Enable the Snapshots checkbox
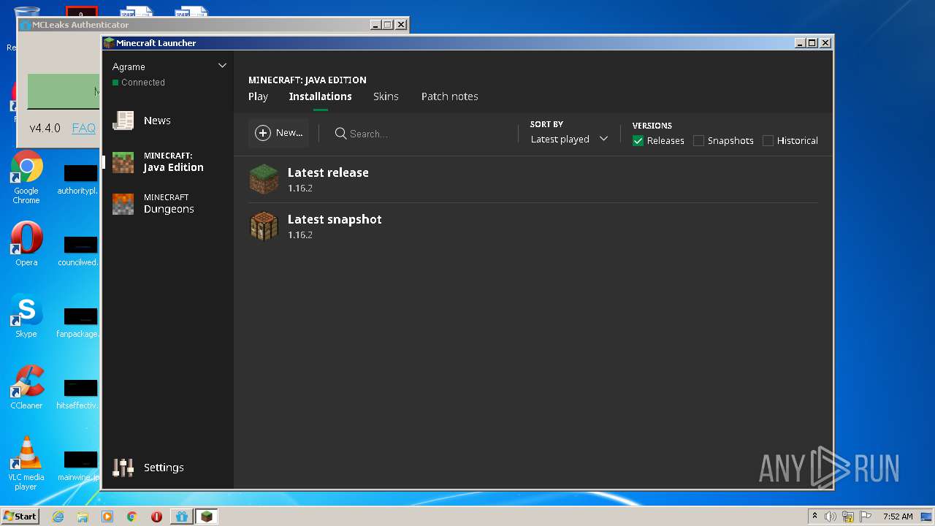Screen dimensions: 935x526 pyautogui.click(x=698, y=140)
